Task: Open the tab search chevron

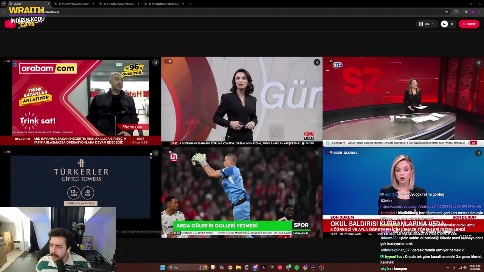Action: click(x=4, y=4)
